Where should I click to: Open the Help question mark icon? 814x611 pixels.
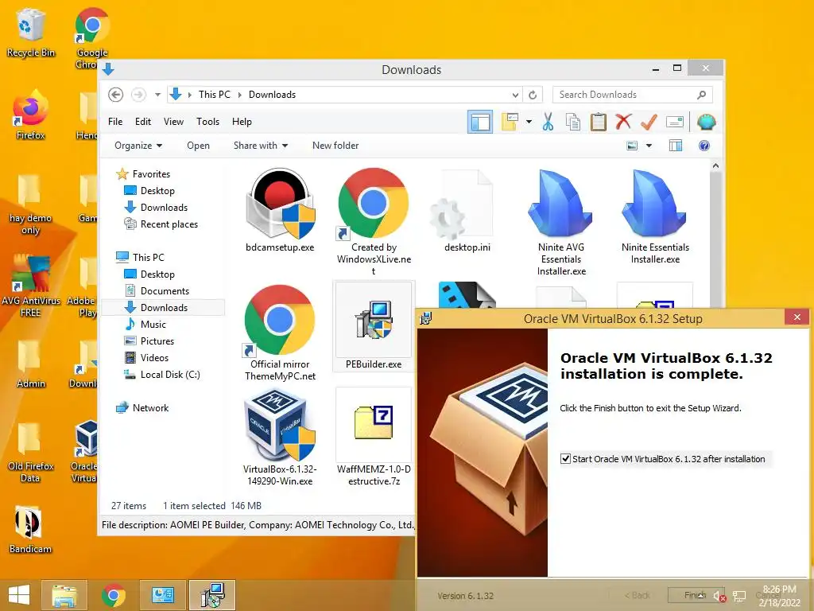[x=704, y=146]
